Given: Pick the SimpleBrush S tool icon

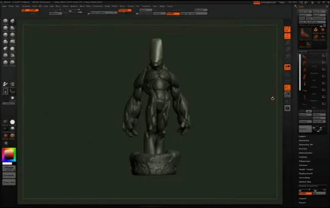Looking at the screenshot, I should coord(316,30).
